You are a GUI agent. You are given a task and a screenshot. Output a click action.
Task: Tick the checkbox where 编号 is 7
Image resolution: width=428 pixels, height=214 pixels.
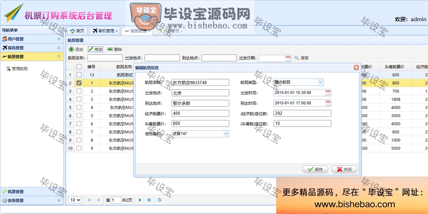click(x=79, y=132)
